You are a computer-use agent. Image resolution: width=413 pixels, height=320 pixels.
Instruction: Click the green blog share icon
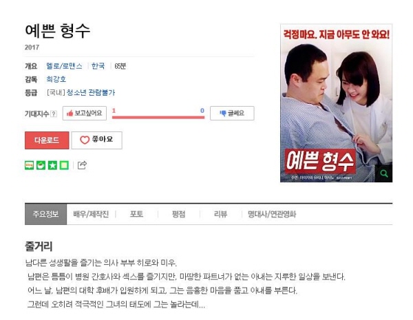click(x=29, y=165)
